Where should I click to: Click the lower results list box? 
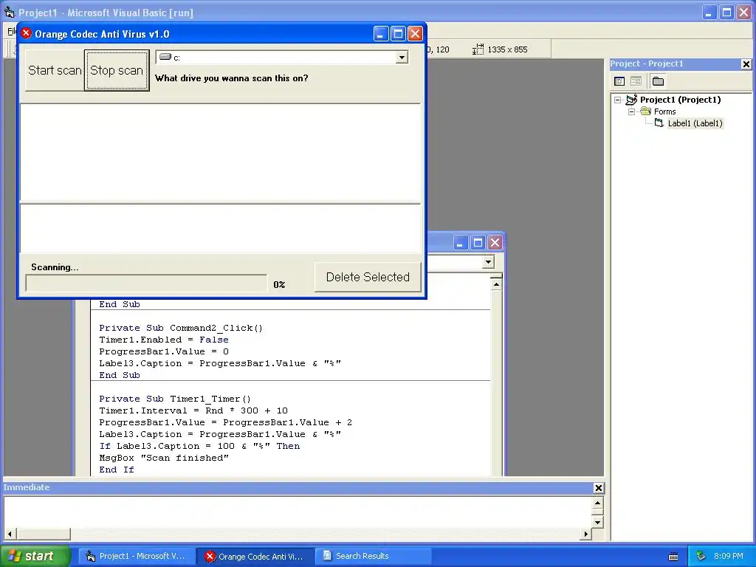tap(220, 229)
